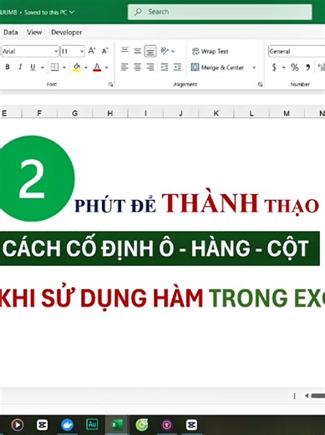
Task: Apply comma style
Action: point(307,67)
